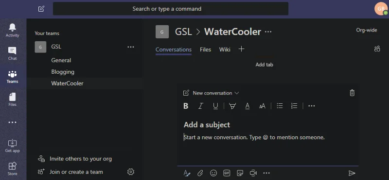Open Files in the left rail

pyautogui.click(x=13, y=99)
